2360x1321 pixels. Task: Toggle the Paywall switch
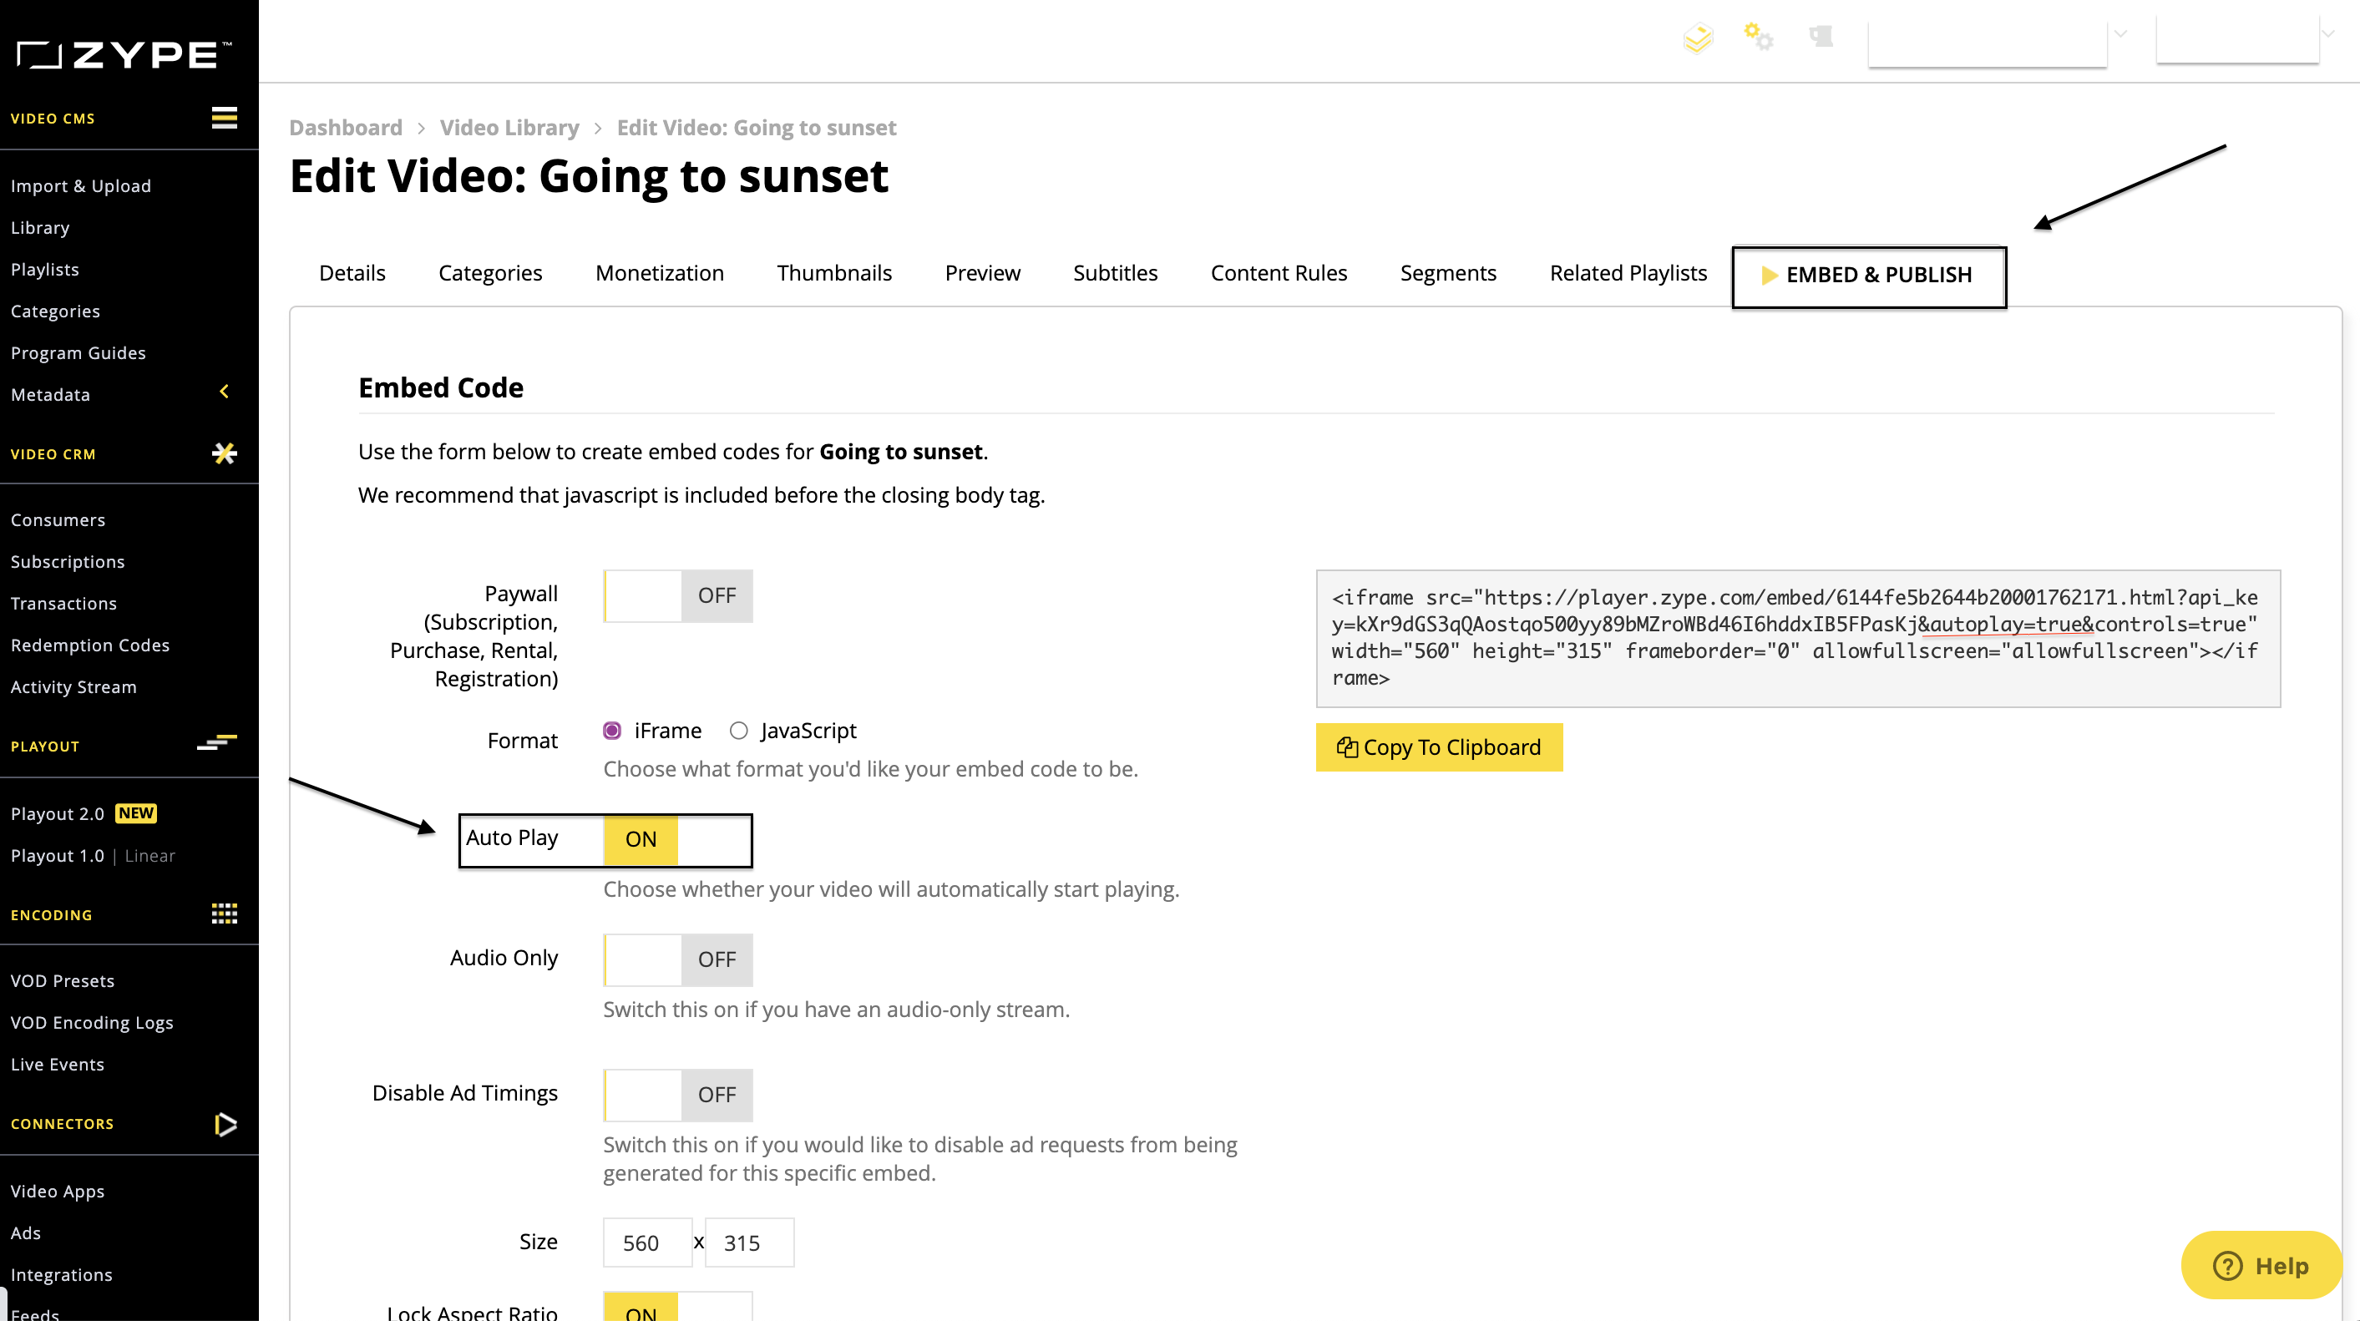coord(678,596)
